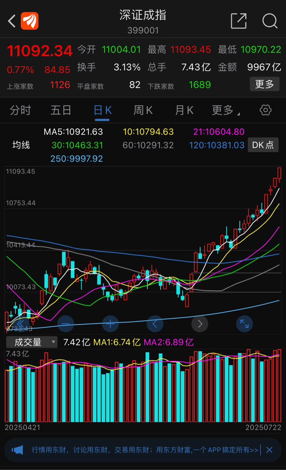Viewport: 286px width, 470px height.
Task: Tap the 均线 indicator label
Action: (x=21, y=145)
